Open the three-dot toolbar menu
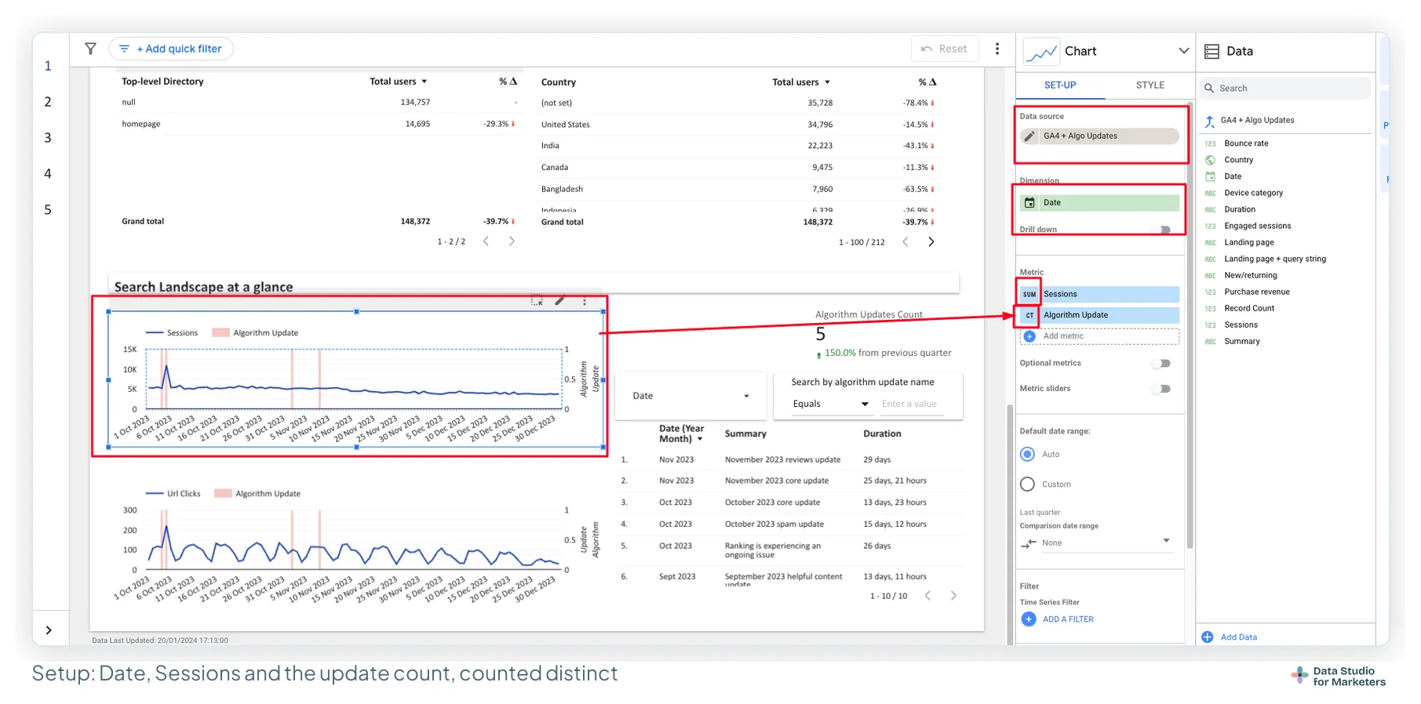The width and height of the screenshot is (1421, 704). (997, 49)
